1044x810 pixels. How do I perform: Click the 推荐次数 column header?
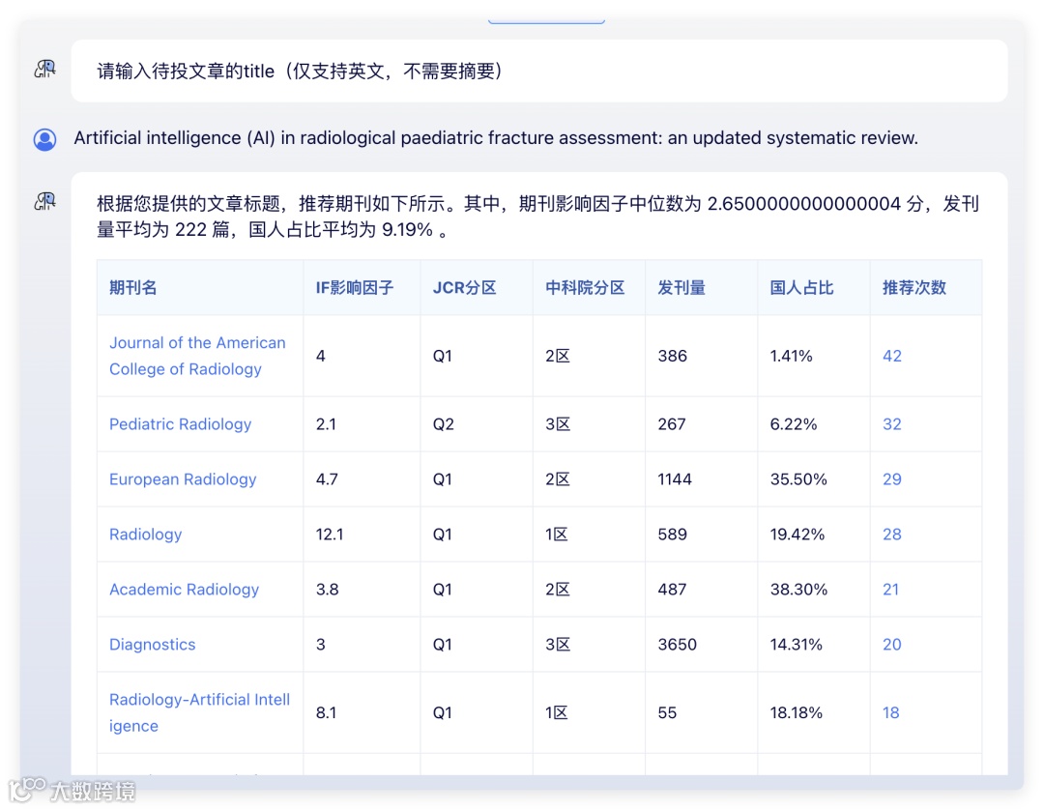click(x=914, y=287)
